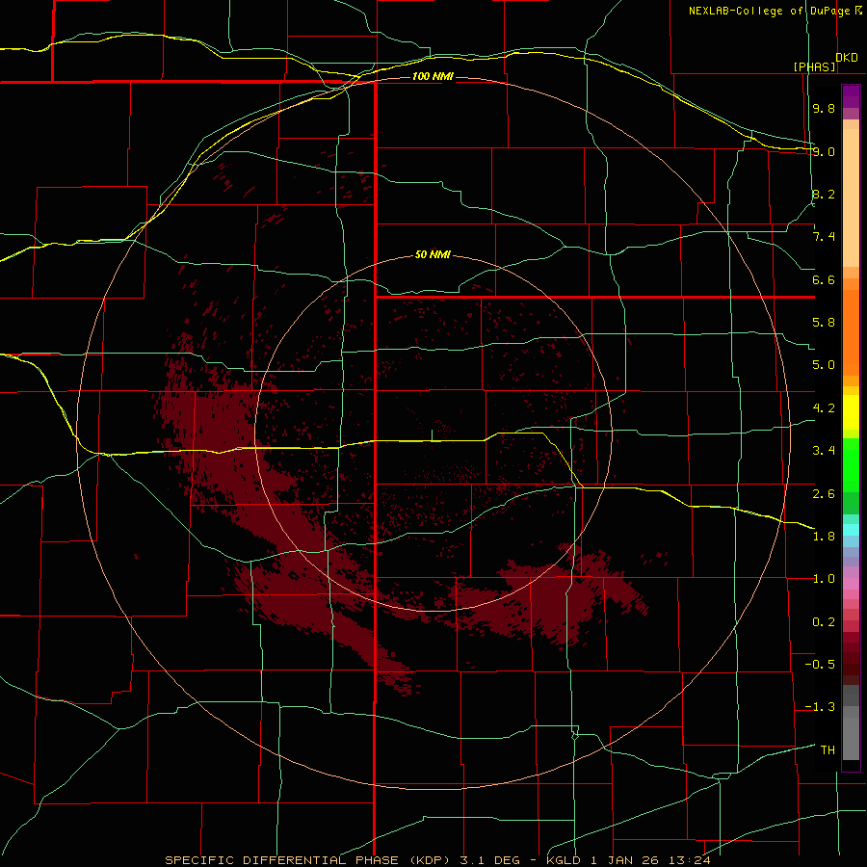
Task: Click the 3.4 scale value
Action: point(824,451)
